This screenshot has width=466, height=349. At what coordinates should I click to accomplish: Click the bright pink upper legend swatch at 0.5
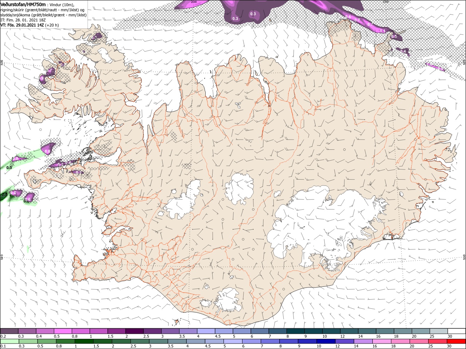(63, 331)
